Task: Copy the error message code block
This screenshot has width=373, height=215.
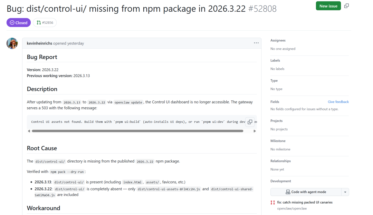Action: click(x=250, y=122)
